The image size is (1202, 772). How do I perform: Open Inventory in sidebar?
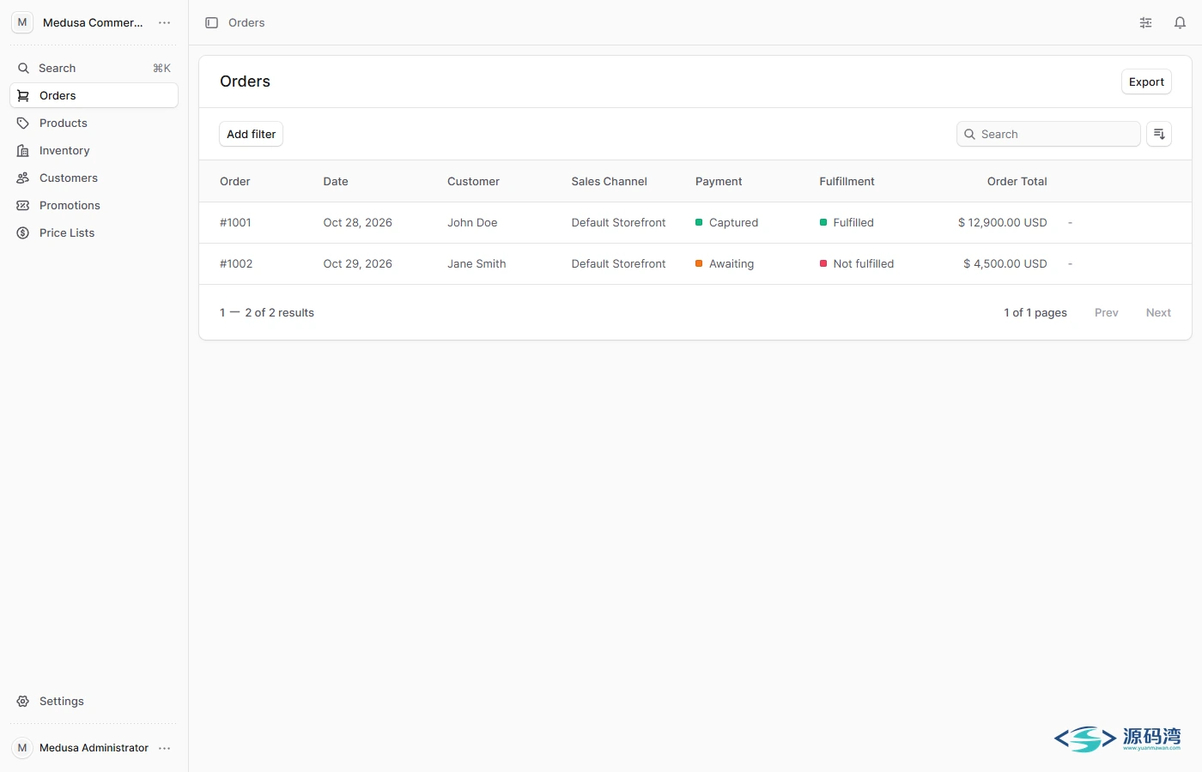coord(94,151)
